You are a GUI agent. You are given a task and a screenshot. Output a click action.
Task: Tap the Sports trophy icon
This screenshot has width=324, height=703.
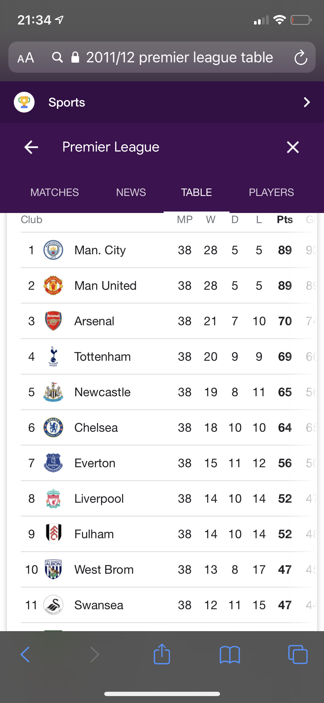pos(24,102)
